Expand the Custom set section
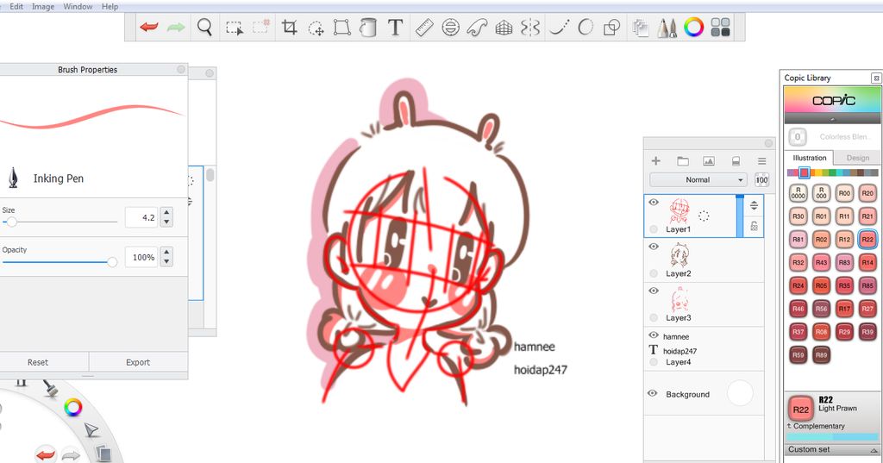Viewport: 883px width, 463px height. [x=874, y=450]
